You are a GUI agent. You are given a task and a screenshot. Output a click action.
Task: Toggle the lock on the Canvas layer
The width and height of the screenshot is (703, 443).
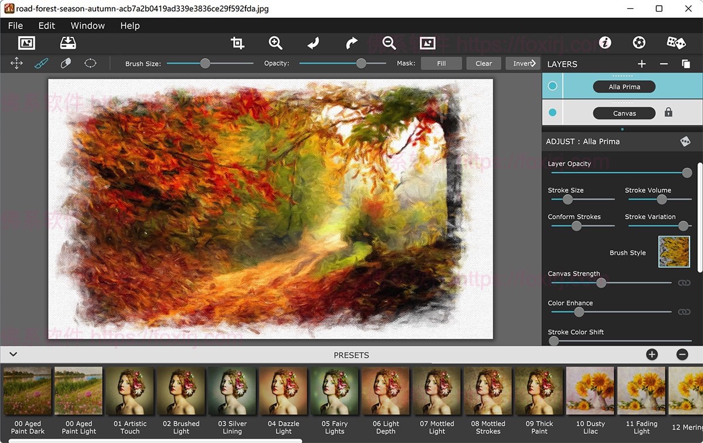point(668,113)
